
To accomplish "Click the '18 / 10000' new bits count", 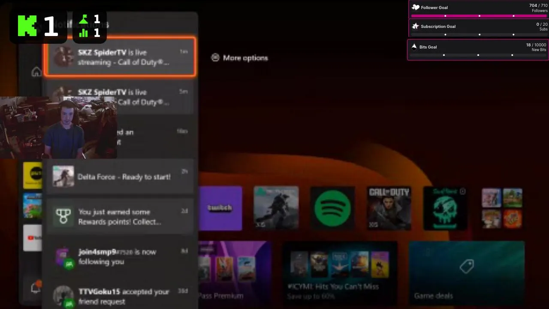I will click(536, 45).
